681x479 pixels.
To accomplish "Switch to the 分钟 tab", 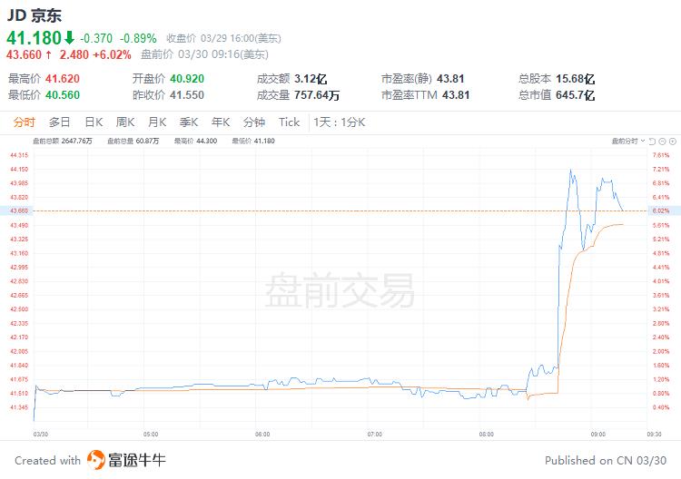I will (254, 122).
